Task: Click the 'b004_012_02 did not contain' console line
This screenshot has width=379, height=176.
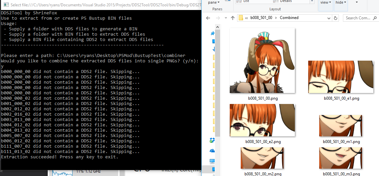Action: point(70,125)
